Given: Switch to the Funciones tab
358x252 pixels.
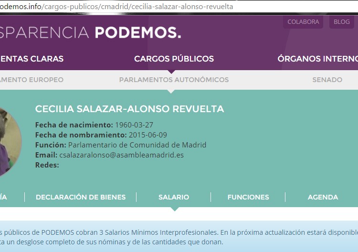Looking at the screenshot, I should (248, 197).
